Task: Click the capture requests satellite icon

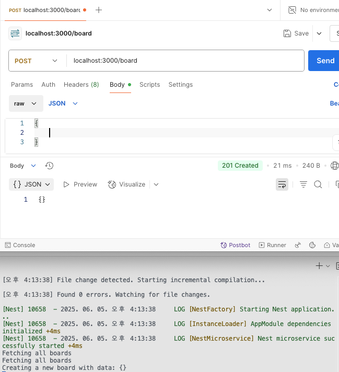Action: click(298, 245)
